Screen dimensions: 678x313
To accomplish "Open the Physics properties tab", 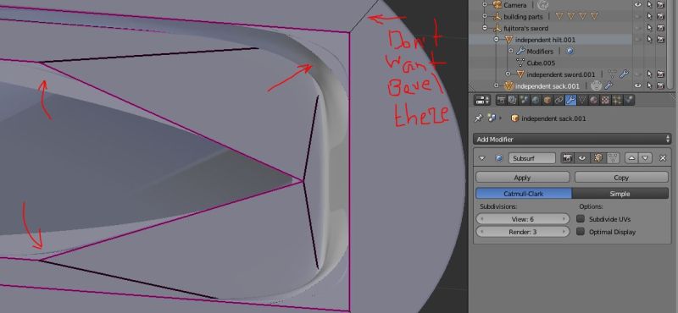I will (x=629, y=100).
